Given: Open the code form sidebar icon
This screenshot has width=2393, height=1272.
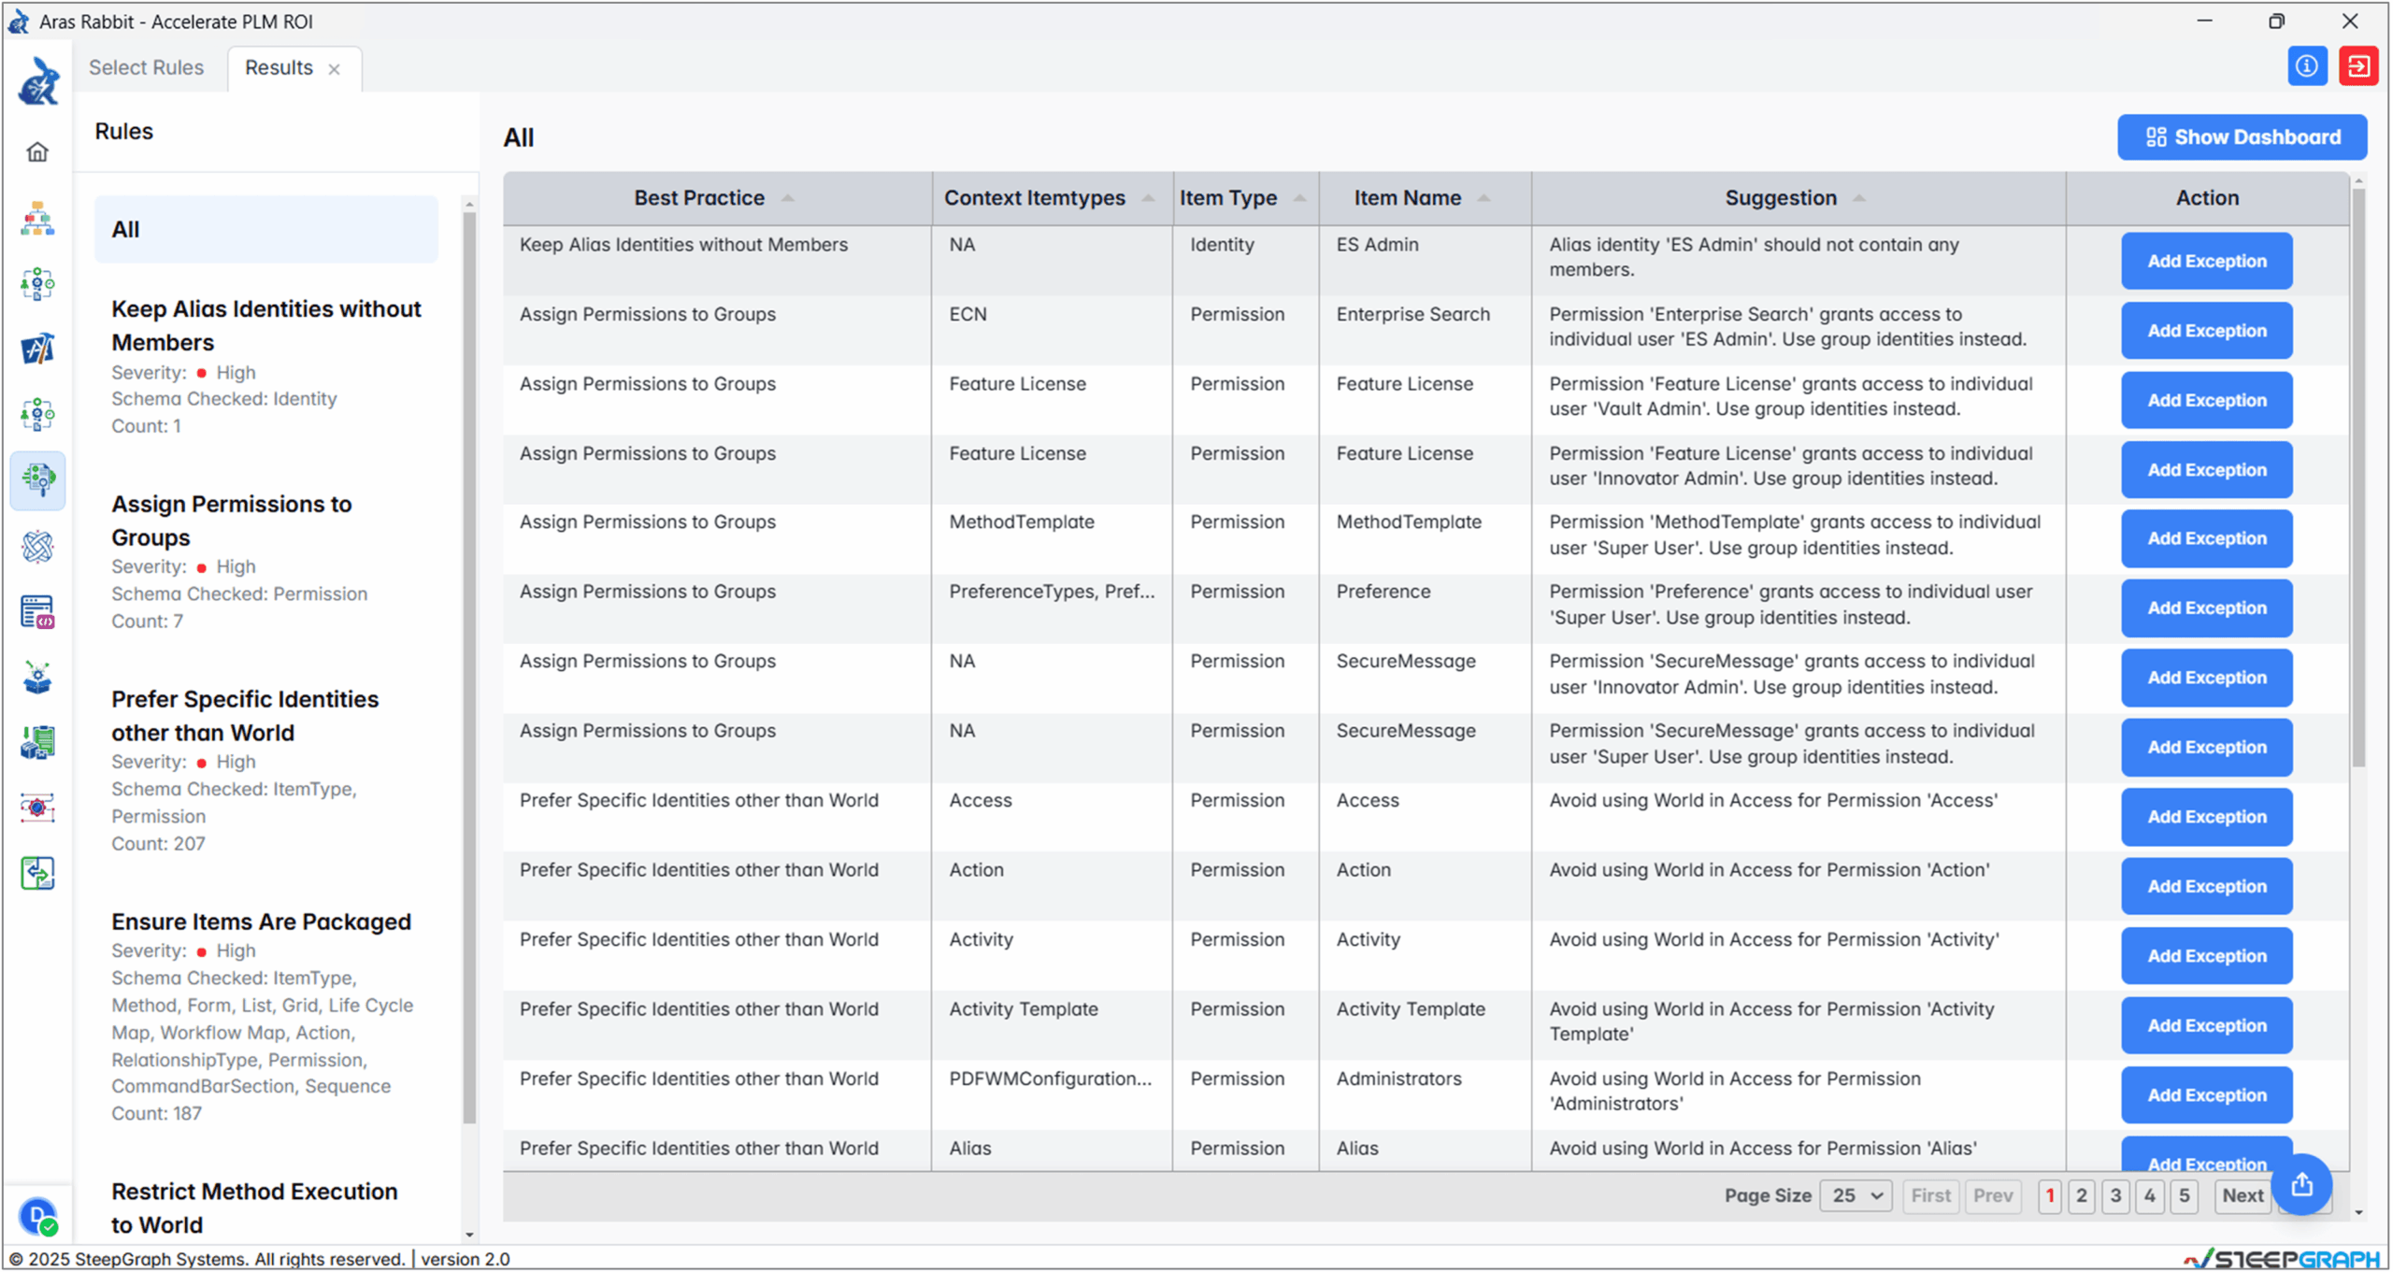Looking at the screenshot, I should pos(37,612).
